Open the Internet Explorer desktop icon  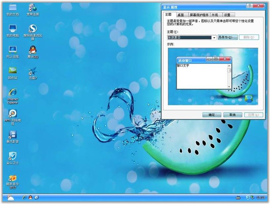(13, 96)
